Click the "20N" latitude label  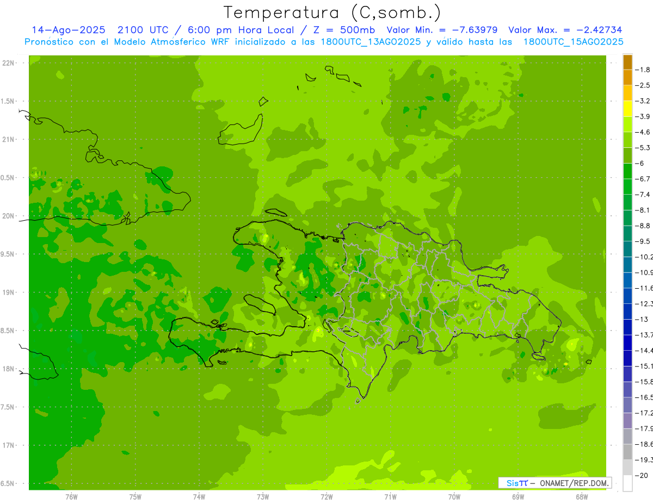(8, 216)
